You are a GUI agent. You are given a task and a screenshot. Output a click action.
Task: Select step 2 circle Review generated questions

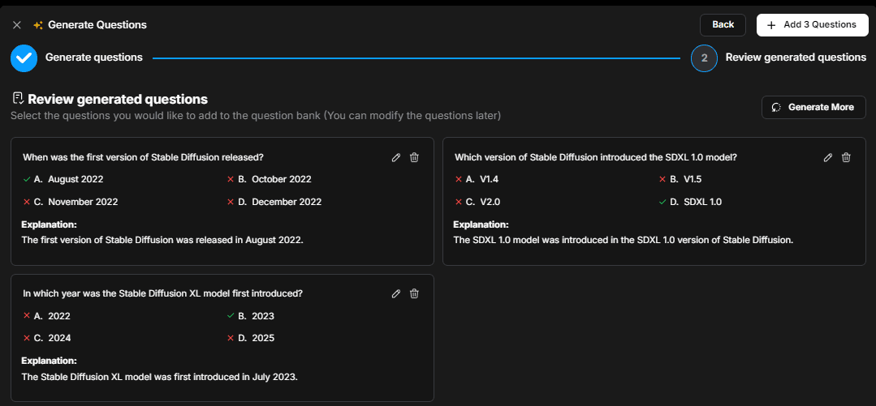coord(704,58)
